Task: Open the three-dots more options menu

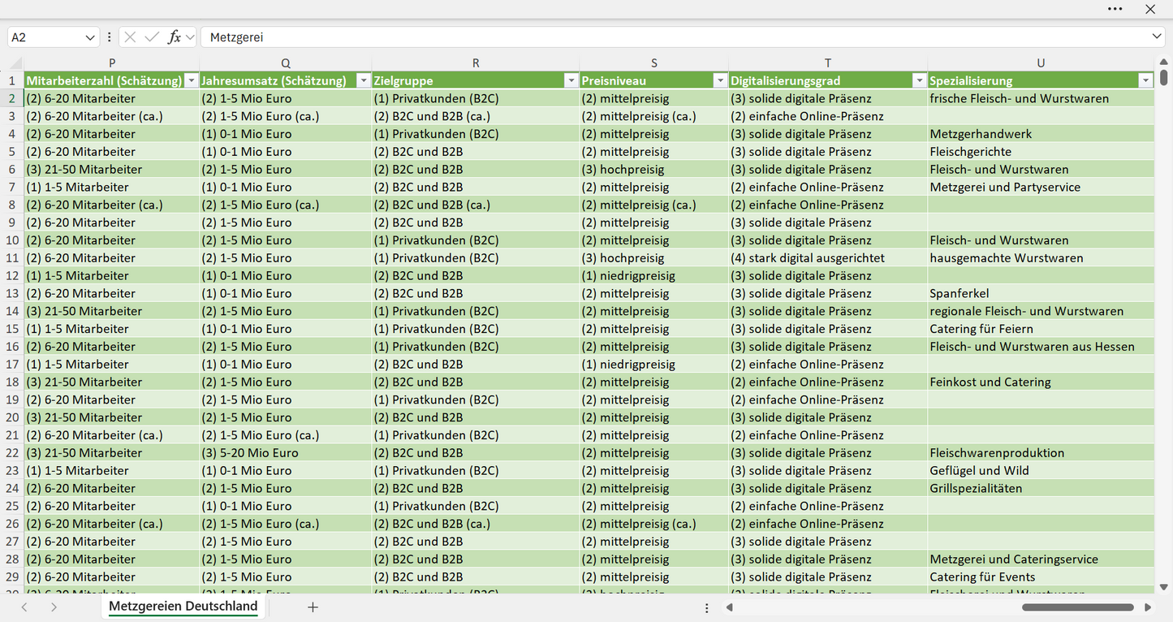Action: click(x=1115, y=9)
